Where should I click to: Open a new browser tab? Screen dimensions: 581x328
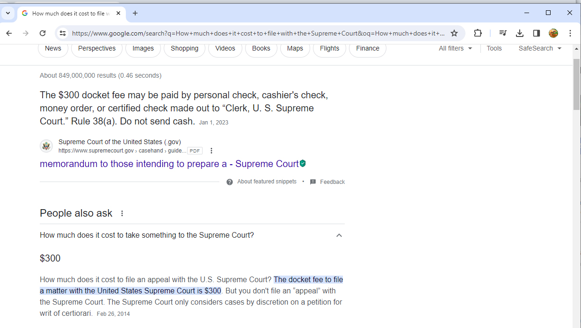[135, 13]
